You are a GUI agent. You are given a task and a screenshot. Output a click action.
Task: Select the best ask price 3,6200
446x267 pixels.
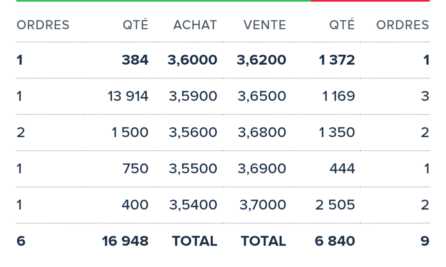coord(261,60)
